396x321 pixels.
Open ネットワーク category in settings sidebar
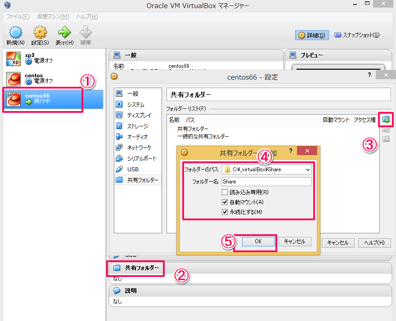tap(138, 147)
